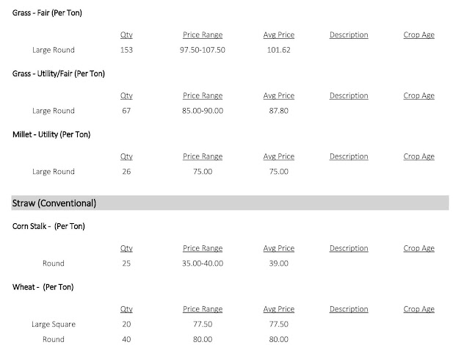Select the quantity 153 cell
453x345 pixels.
click(126, 50)
